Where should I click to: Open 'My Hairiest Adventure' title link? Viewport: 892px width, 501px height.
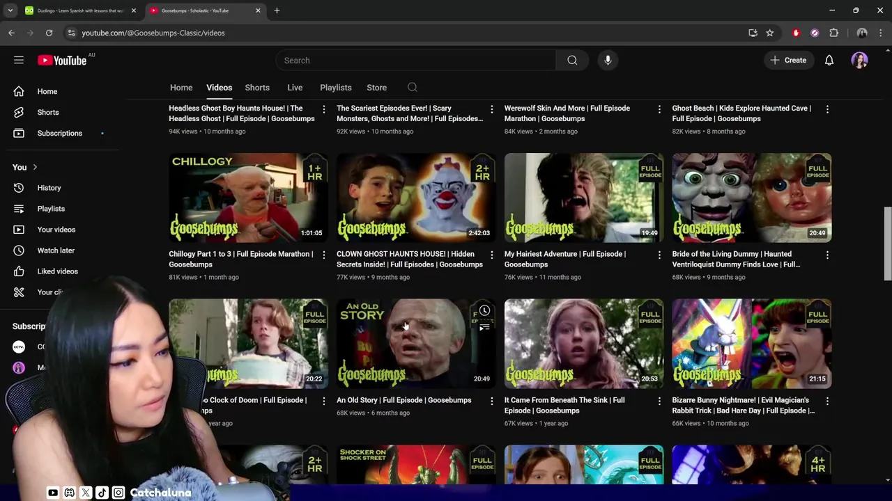(x=565, y=259)
